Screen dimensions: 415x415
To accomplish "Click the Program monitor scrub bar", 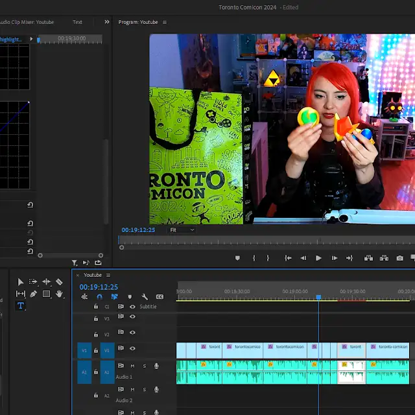I will [x=266, y=241].
